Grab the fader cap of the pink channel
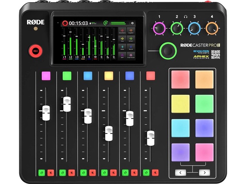246x184 pixels. pyautogui.click(x=46, y=113)
